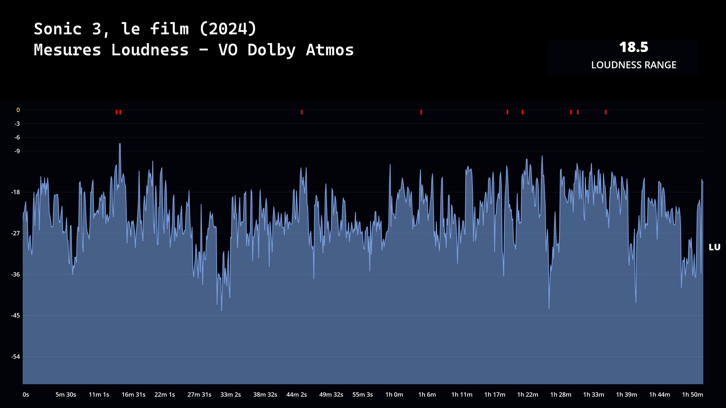Click the 27m 31s time label

pyautogui.click(x=199, y=394)
